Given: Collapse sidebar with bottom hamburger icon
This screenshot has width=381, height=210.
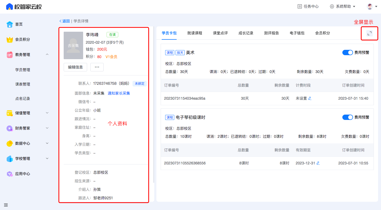Looking at the screenshot, I should pyautogui.click(x=6, y=205).
